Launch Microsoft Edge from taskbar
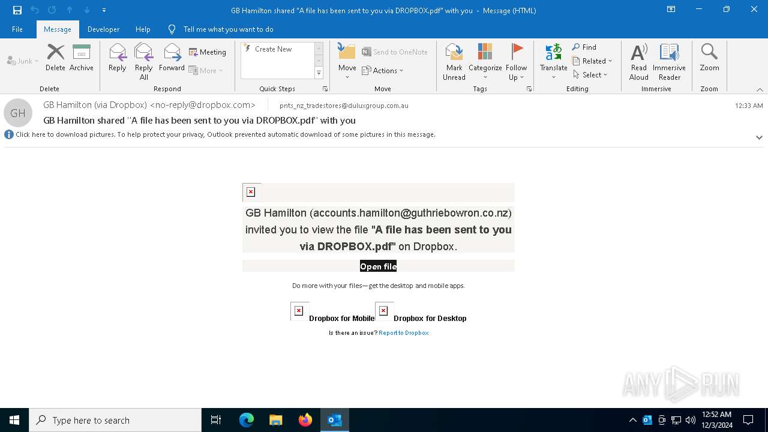The height and width of the screenshot is (432, 768). tap(247, 420)
